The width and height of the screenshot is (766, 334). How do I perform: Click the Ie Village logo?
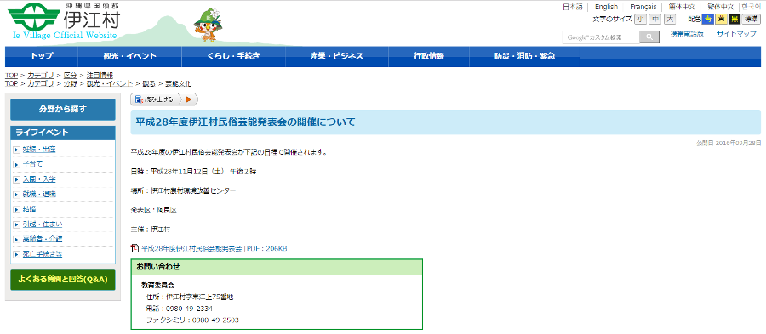click(64, 21)
